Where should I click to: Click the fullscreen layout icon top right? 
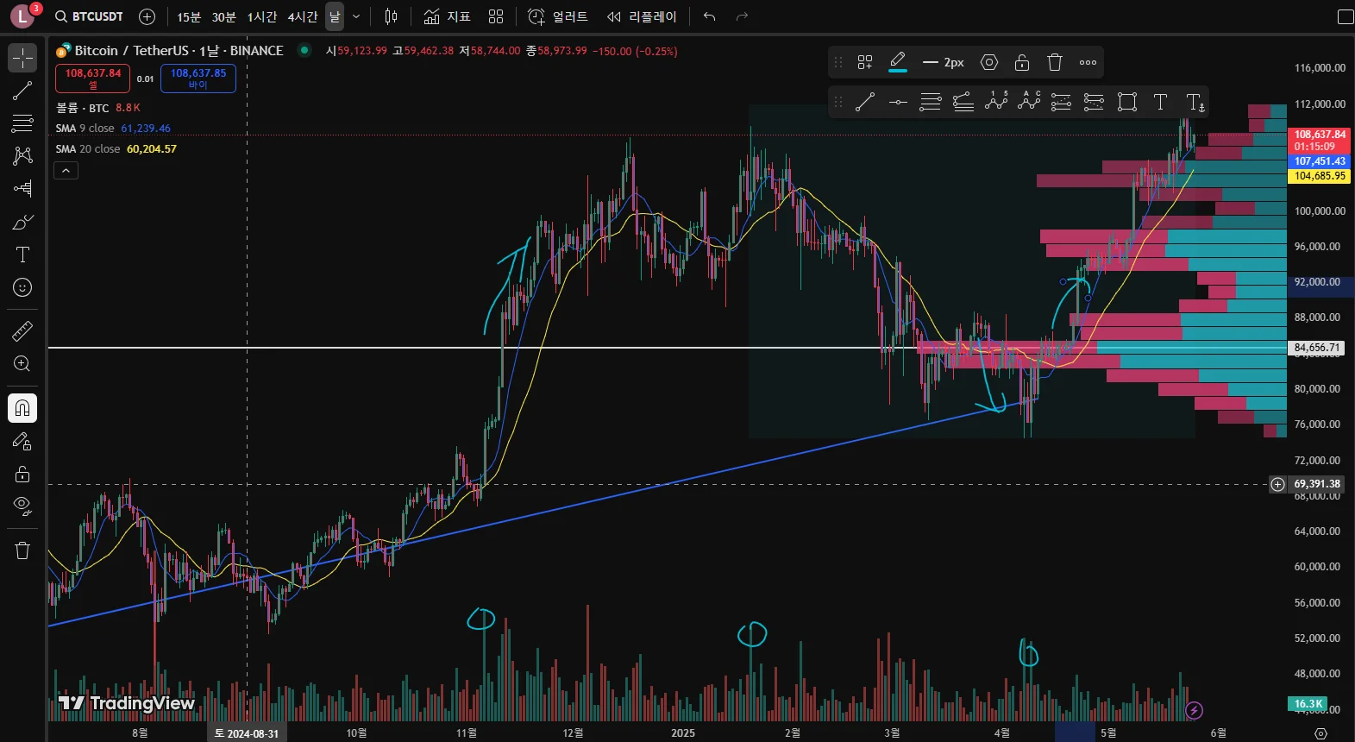coord(1345,16)
